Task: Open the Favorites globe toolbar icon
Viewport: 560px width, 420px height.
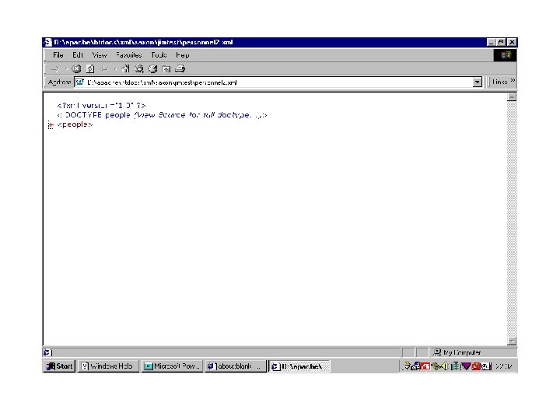Action: (153, 68)
